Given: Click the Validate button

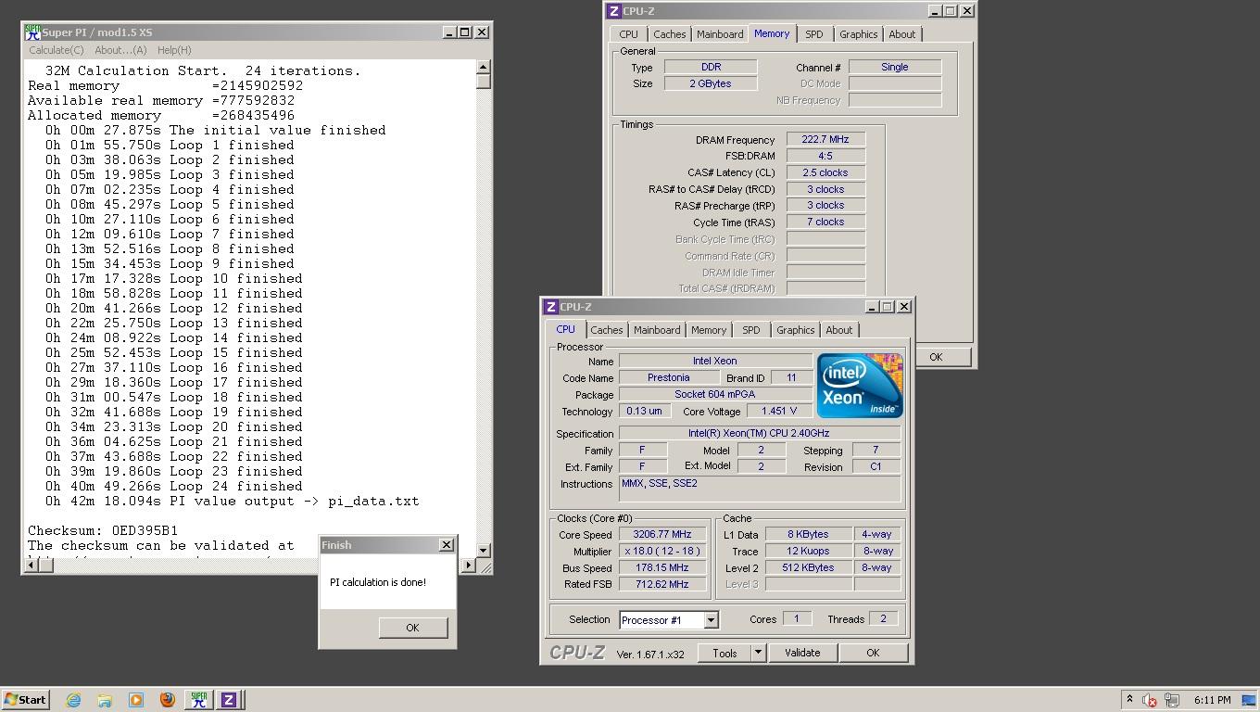Looking at the screenshot, I should click(802, 653).
